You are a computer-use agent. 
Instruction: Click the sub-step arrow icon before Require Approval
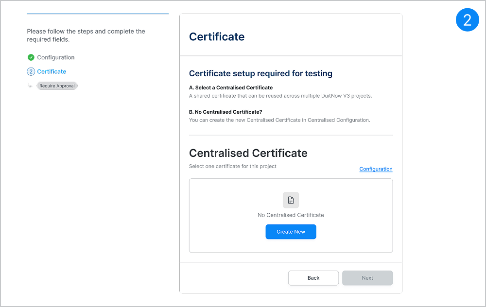click(31, 85)
